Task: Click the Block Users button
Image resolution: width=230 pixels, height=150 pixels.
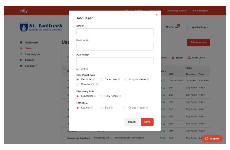Action: point(196,58)
